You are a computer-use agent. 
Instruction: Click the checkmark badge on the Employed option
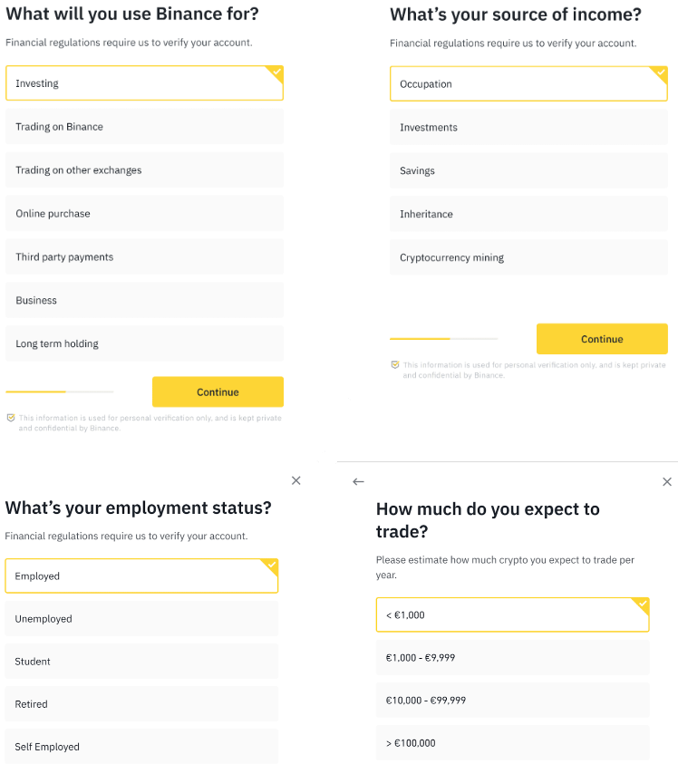[x=271, y=566]
